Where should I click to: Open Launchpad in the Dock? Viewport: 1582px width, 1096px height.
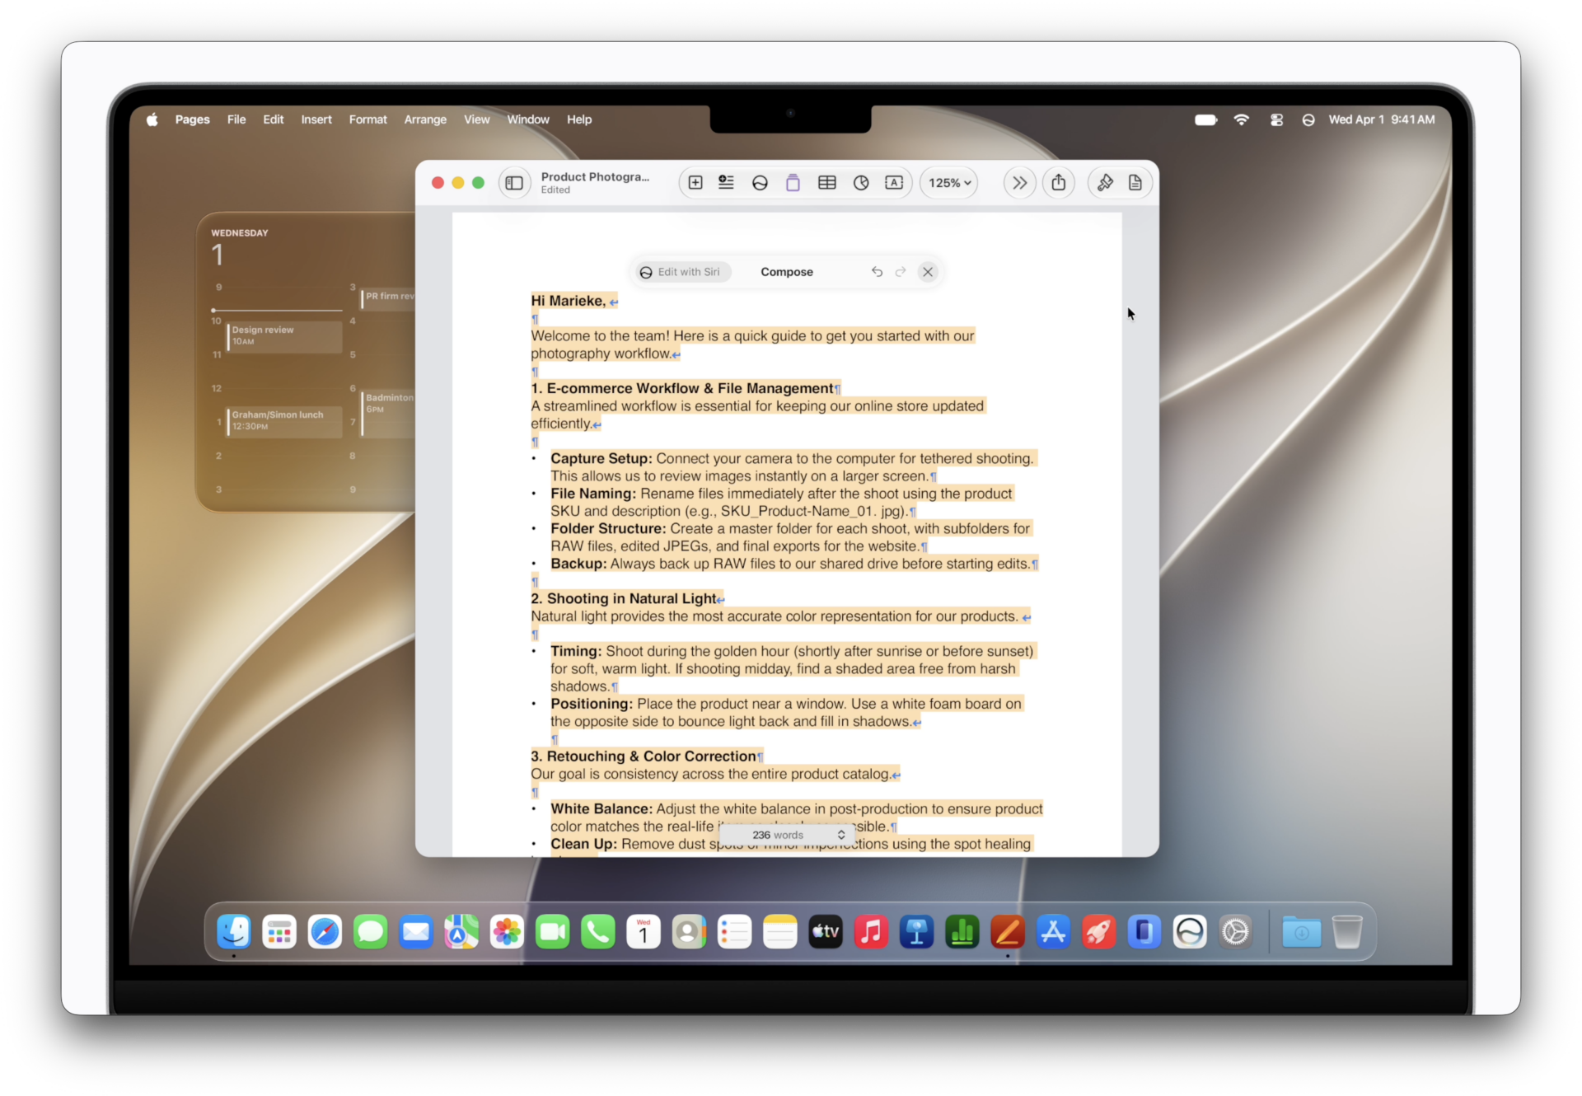coord(279,932)
